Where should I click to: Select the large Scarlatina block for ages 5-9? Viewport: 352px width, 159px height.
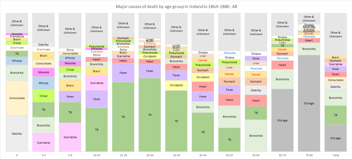[x=70, y=137]
